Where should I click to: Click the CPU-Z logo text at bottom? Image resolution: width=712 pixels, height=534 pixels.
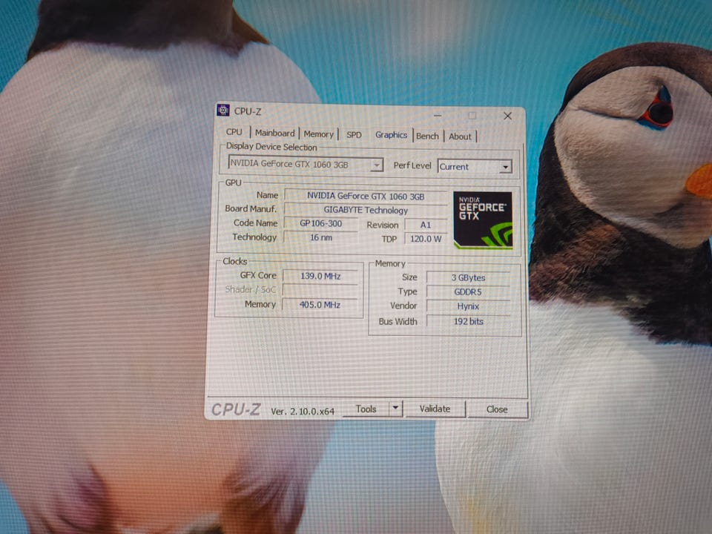(x=236, y=409)
